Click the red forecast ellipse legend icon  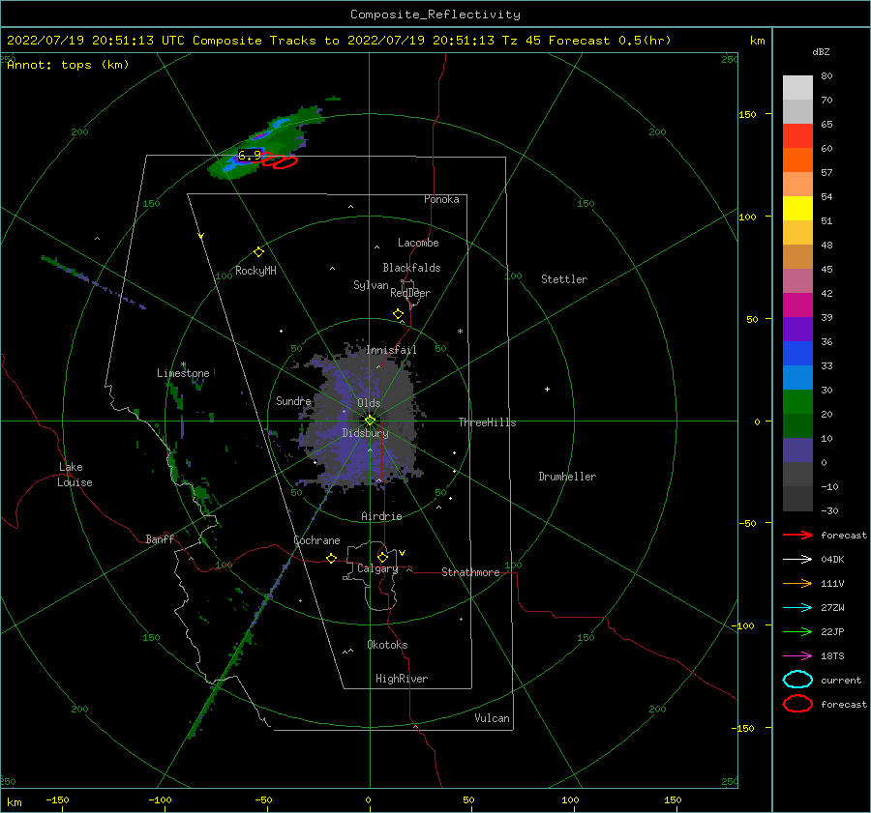click(797, 704)
